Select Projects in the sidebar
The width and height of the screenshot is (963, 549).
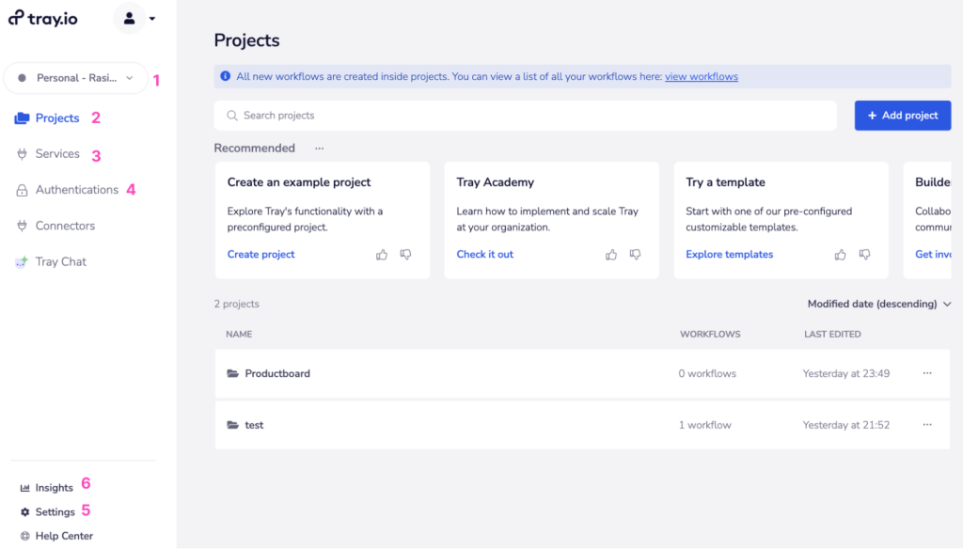tap(57, 118)
